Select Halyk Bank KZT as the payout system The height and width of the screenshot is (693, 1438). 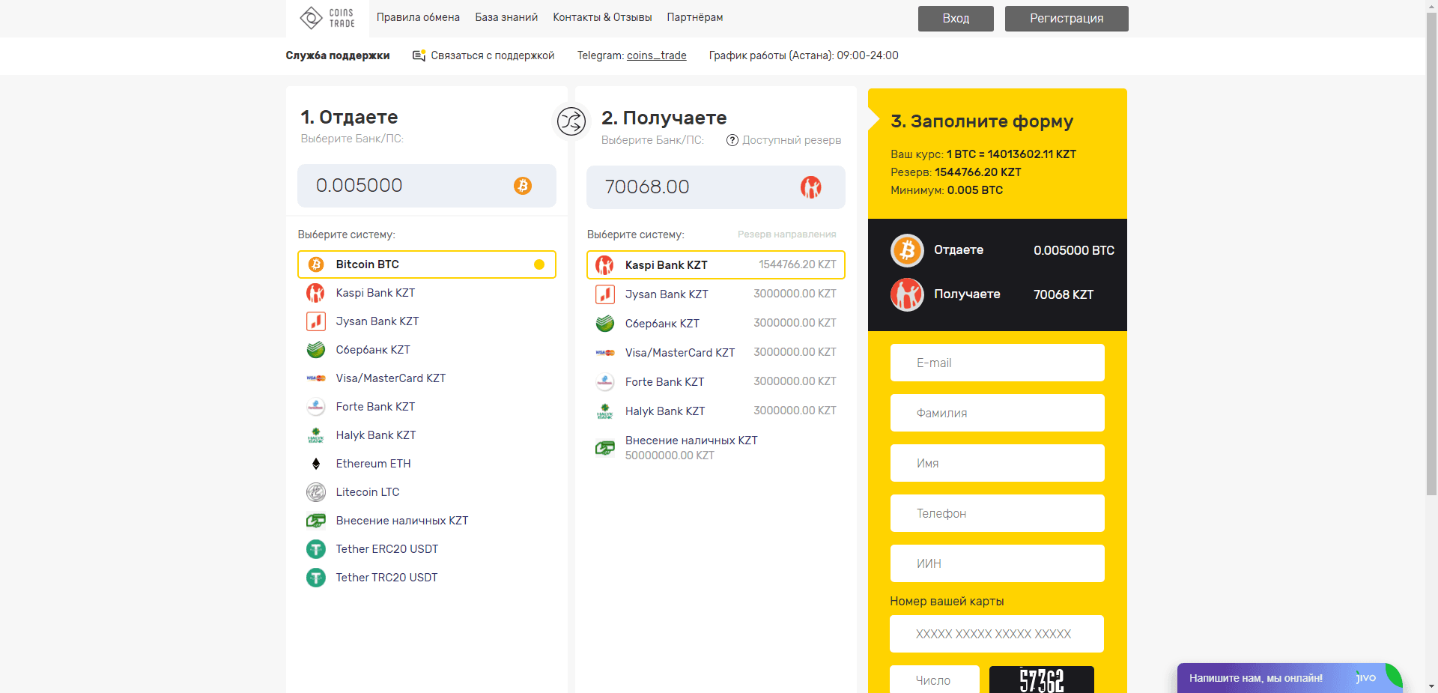[x=664, y=411]
